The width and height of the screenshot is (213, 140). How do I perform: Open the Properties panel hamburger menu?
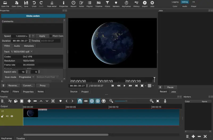click(x=3, y=85)
